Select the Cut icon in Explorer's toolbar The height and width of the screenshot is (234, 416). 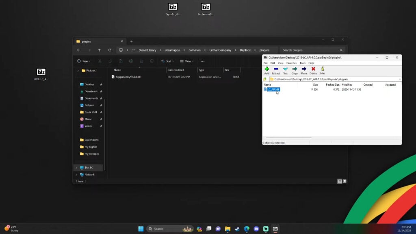pos(100,61)
